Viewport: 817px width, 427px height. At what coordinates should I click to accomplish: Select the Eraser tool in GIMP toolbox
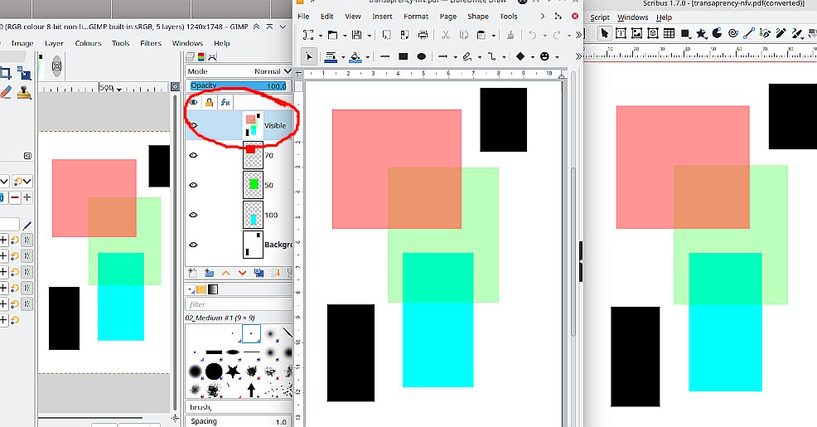pyautogui.click(x=6, y=92)
